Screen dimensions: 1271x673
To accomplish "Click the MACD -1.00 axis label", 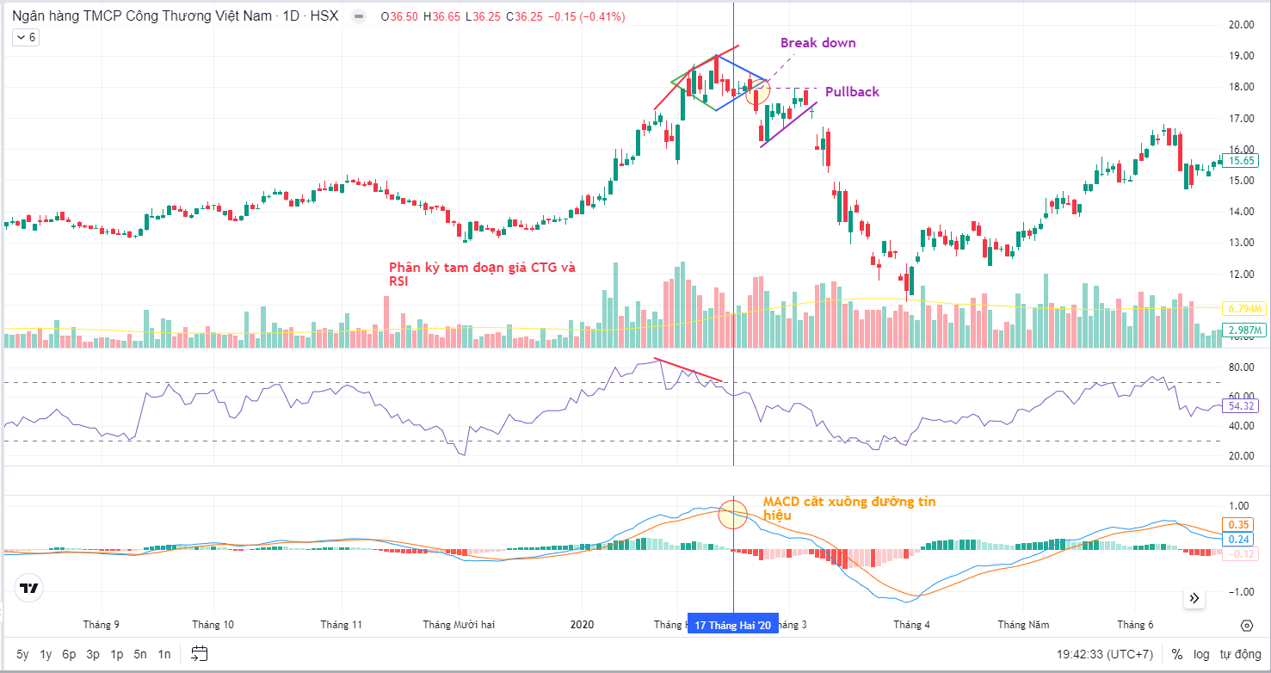I will tap(1239, 592).
